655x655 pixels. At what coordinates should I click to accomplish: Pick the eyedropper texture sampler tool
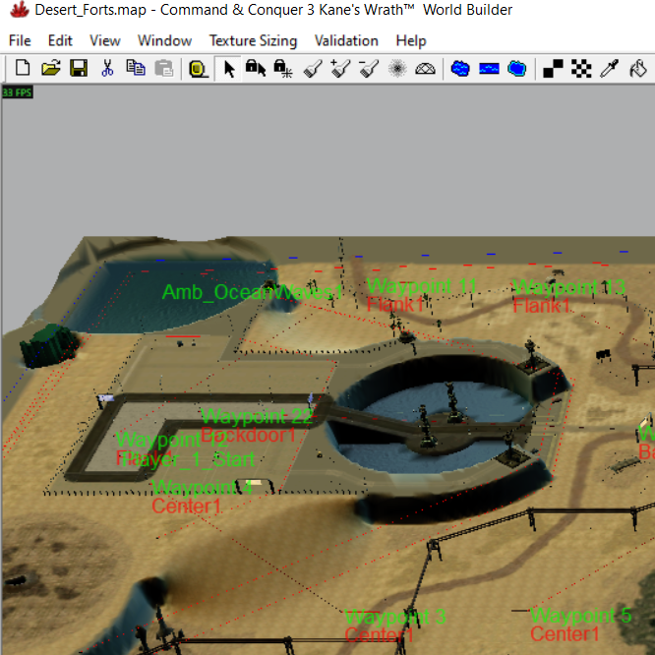[609, 68]
